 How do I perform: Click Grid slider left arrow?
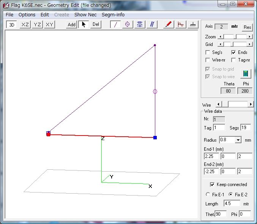pyautogui.click(x=221, y=44)
